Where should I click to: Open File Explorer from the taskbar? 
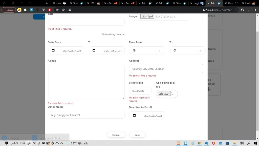click(234, 143)
